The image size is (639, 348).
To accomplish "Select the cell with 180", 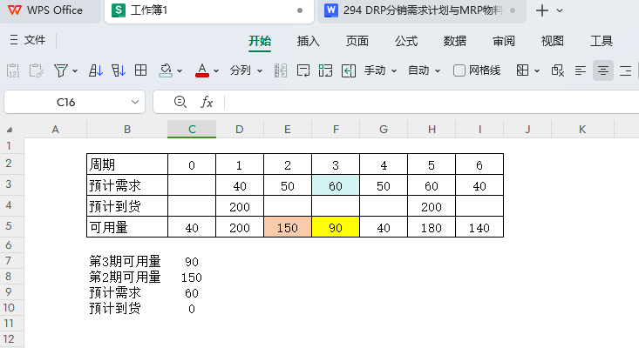I will 432,227.
